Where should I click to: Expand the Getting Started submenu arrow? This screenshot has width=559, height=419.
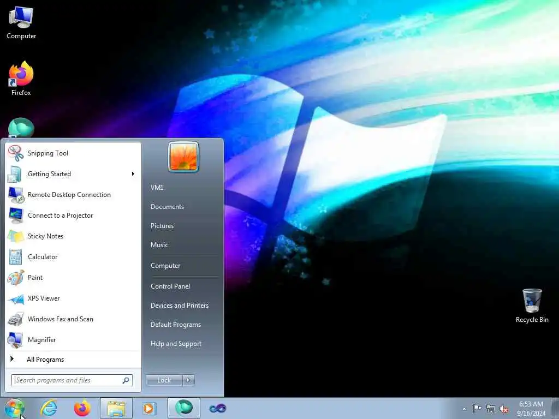(x=133, y=174)
